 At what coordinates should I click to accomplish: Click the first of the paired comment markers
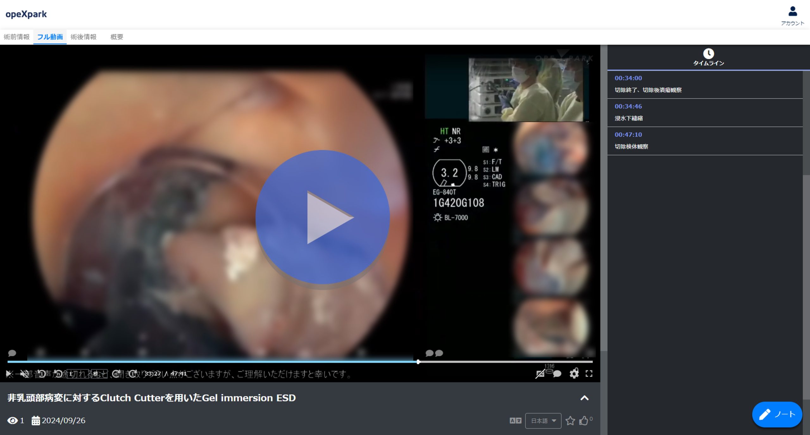tap(429, 353)
